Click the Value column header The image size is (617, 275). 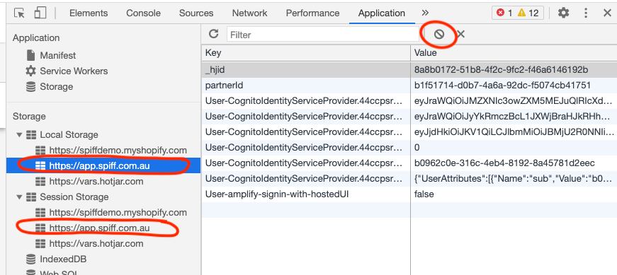click(x=514, y=52)
